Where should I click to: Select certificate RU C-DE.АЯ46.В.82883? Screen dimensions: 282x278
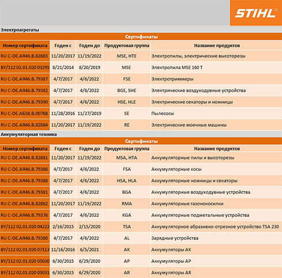(x=24, y=56)
